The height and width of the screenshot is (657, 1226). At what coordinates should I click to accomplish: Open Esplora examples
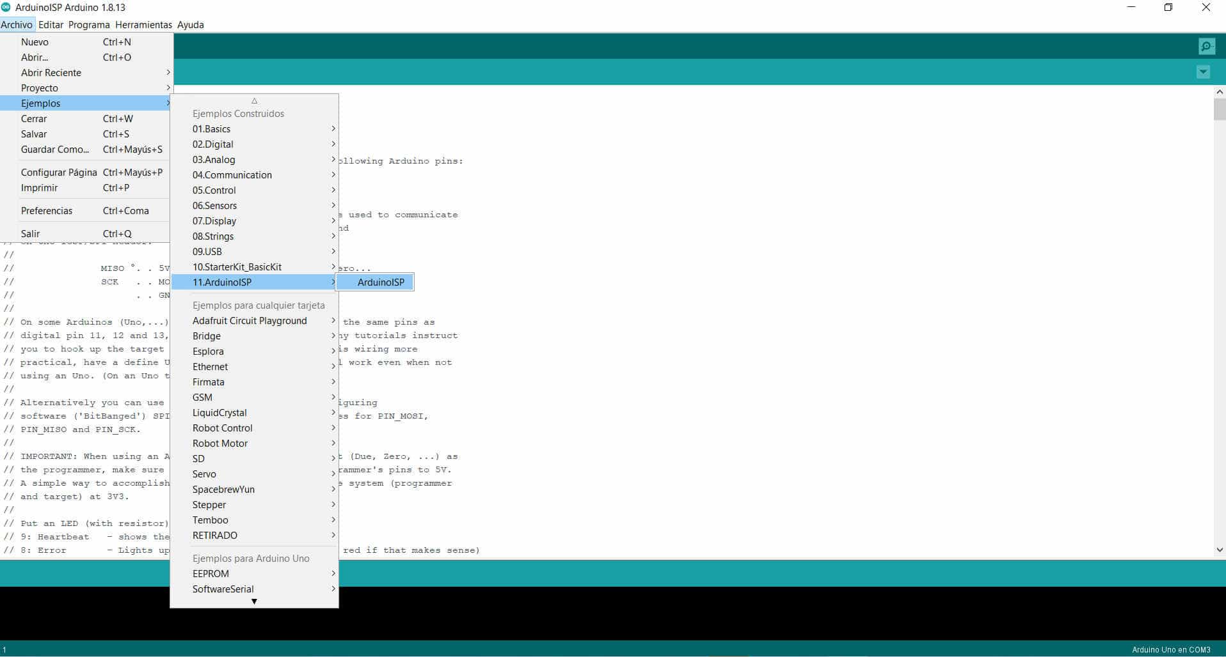coord(254,352)
